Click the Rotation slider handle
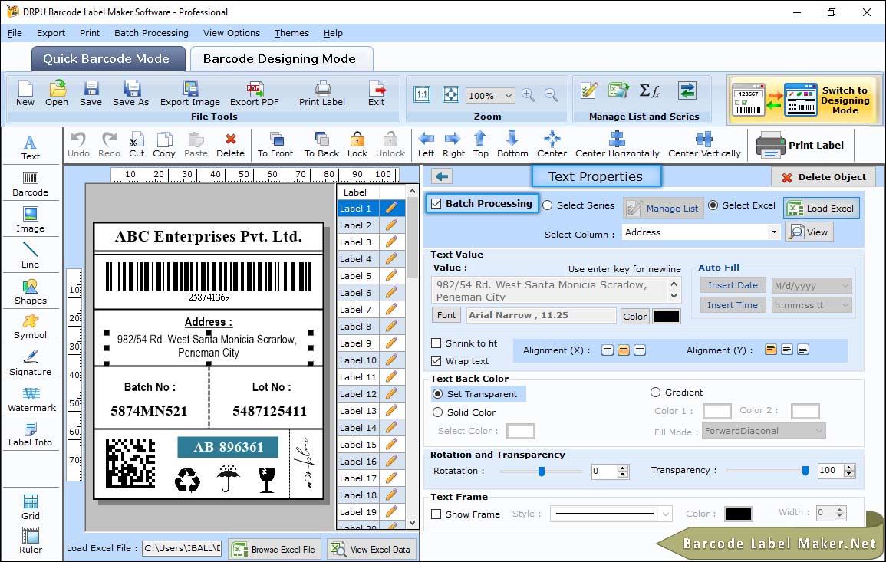 tap(542, 471)
